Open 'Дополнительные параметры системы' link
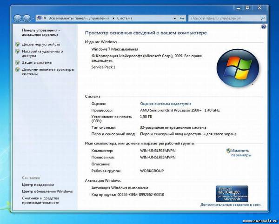 coord(48,72)
